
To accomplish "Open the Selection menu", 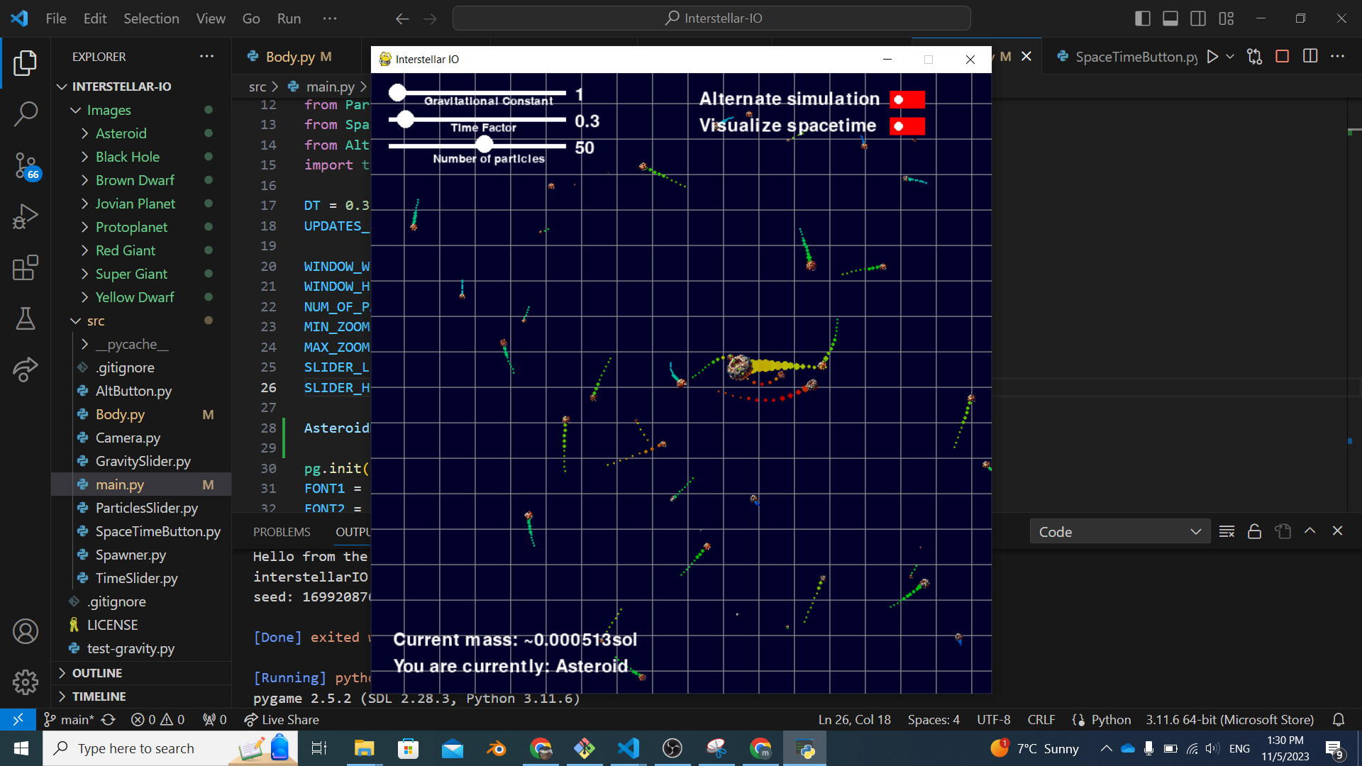I will (x=151, y=18).
